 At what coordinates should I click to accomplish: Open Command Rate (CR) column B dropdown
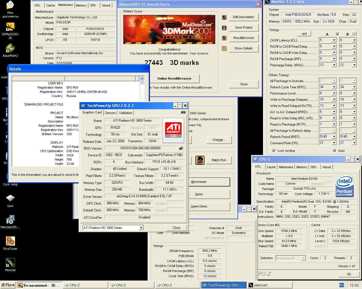pyautogui.click(x=354, y=143)
